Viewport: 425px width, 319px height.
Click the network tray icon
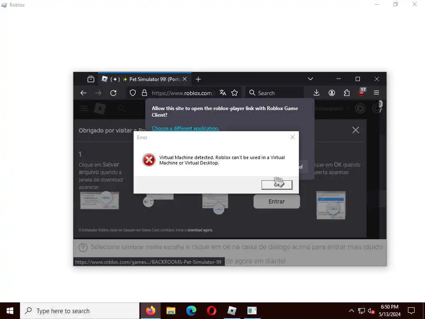(361, 311)
